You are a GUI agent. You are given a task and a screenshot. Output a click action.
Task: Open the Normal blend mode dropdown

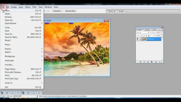143,33
